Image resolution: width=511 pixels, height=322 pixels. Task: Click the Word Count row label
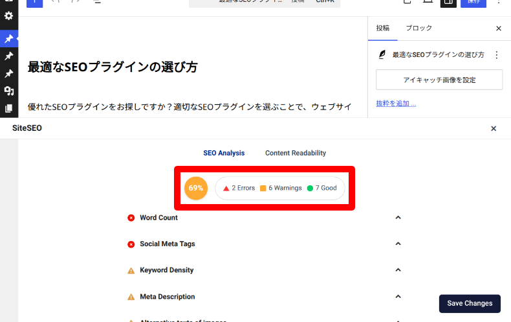(158, 218)
